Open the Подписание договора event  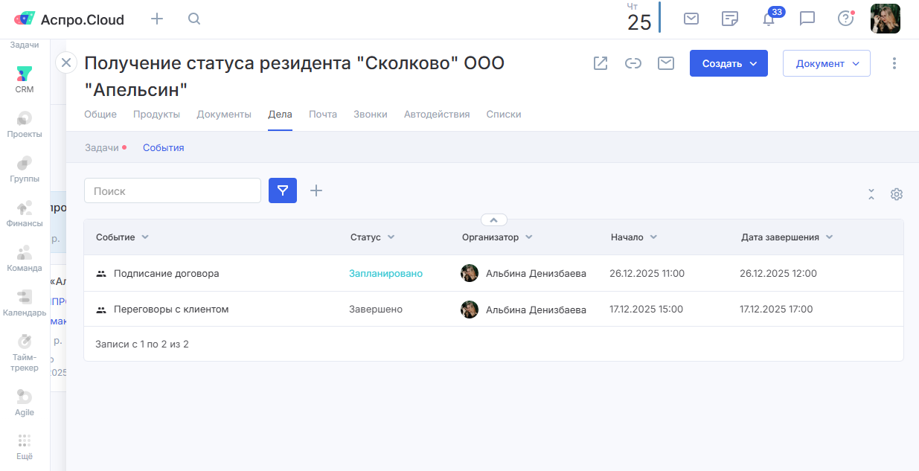[166, 274]
